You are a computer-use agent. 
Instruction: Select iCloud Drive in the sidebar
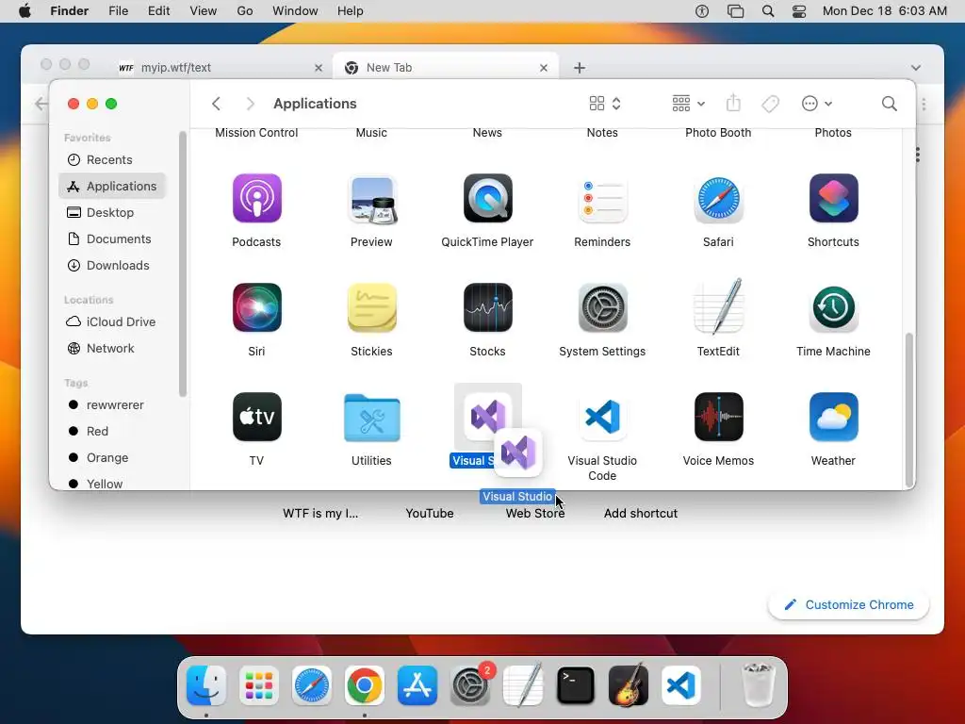coord(113,322)
